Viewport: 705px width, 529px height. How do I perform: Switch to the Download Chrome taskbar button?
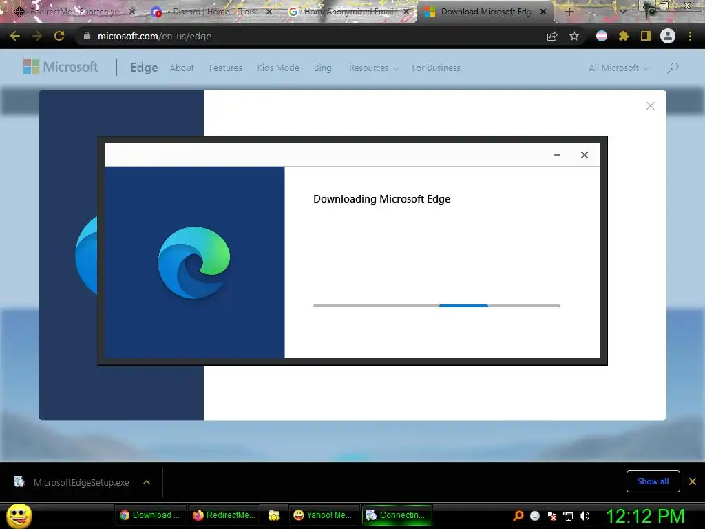coord(149,515)
